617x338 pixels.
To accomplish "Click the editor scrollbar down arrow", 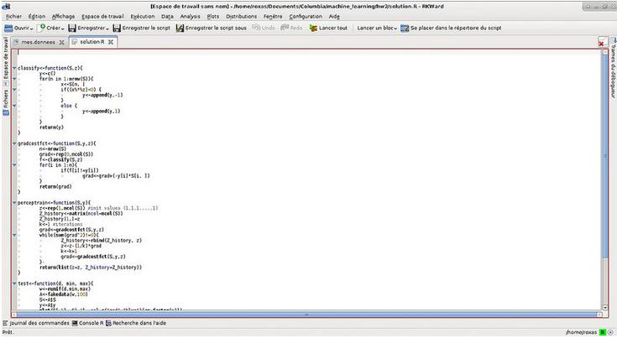I will [605, 308].
